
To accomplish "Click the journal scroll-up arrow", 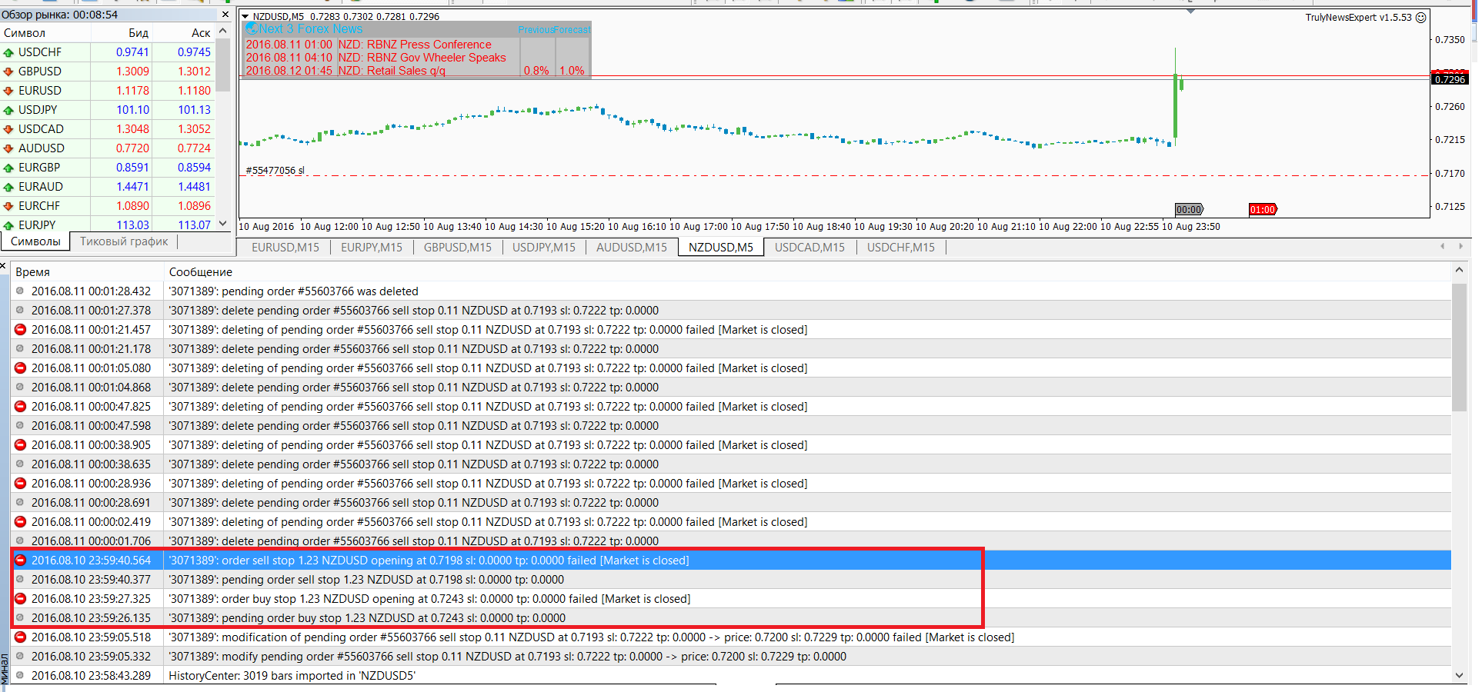I will (x=1459, y=271).
